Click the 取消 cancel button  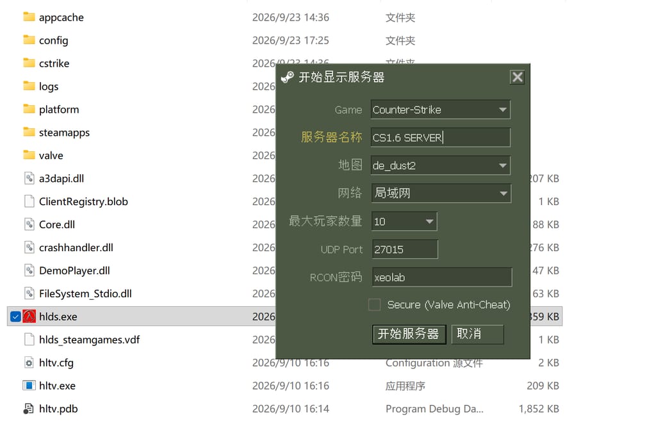[477, 334]
